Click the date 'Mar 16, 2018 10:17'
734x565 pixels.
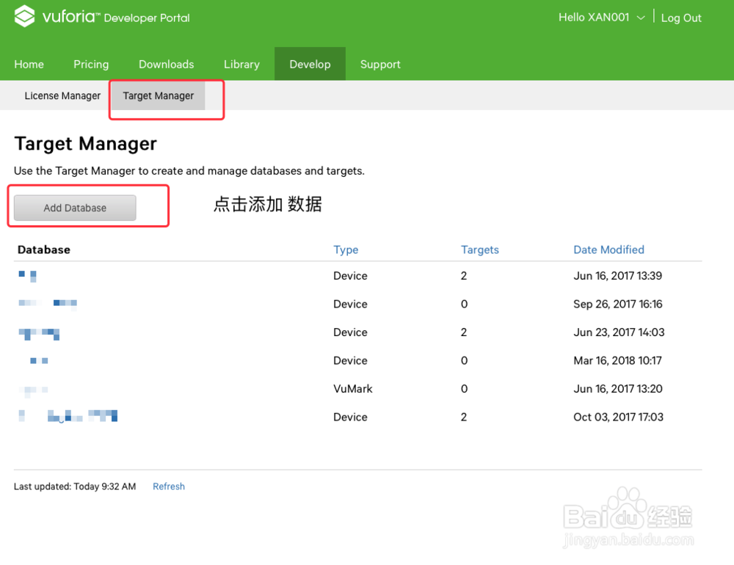(617, 360)
